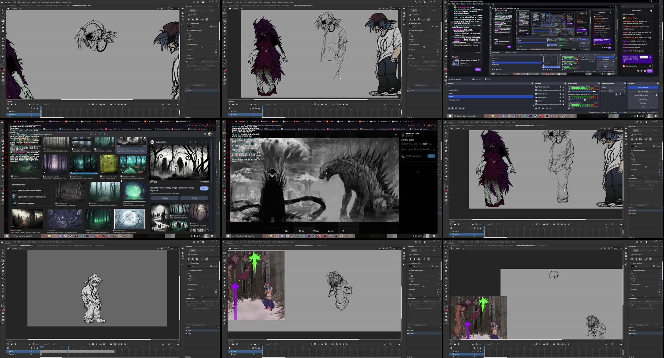Start voice search in Google Images
The height and width of the screenshot is (358, 664).
tap(95, 134)
